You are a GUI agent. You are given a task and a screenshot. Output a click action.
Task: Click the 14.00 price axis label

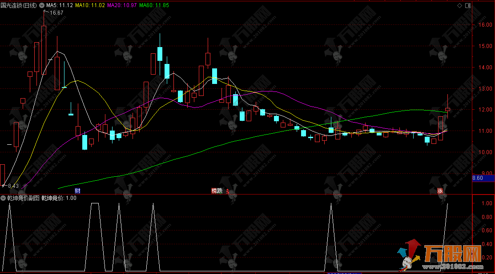point(486,67)
